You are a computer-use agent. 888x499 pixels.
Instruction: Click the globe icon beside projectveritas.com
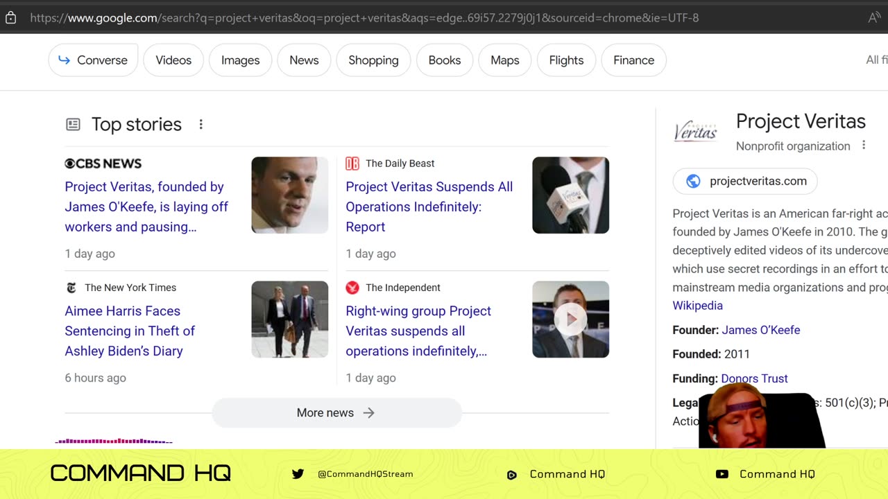pyautogui.click(x=693, y=182)
